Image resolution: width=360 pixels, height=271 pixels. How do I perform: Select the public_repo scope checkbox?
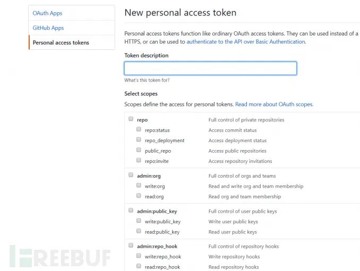coord(139,150)
